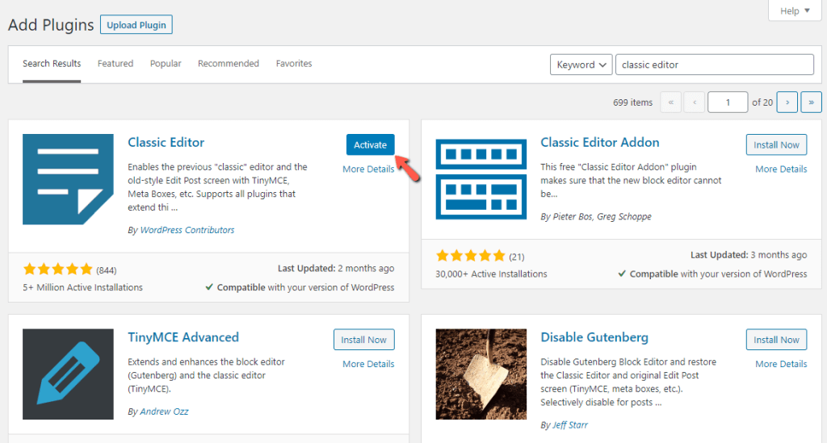Click the '5+ Million Active Installations' text
This screenshot has width=827, height=443.
coord(83,287)
